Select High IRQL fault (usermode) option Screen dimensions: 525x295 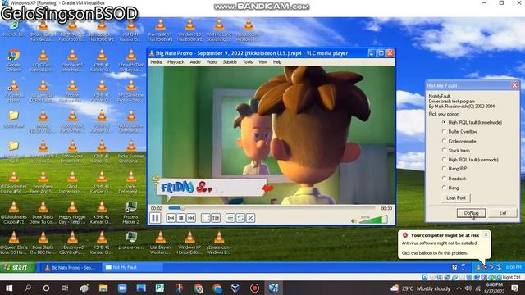470,160
